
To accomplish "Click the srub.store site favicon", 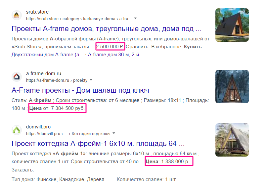I will point(17,15).
